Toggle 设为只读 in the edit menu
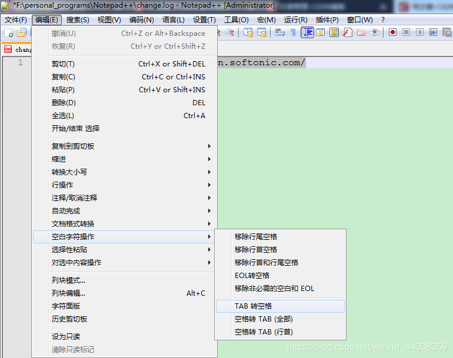Screen dimensions: 453x358 [125, 337]
